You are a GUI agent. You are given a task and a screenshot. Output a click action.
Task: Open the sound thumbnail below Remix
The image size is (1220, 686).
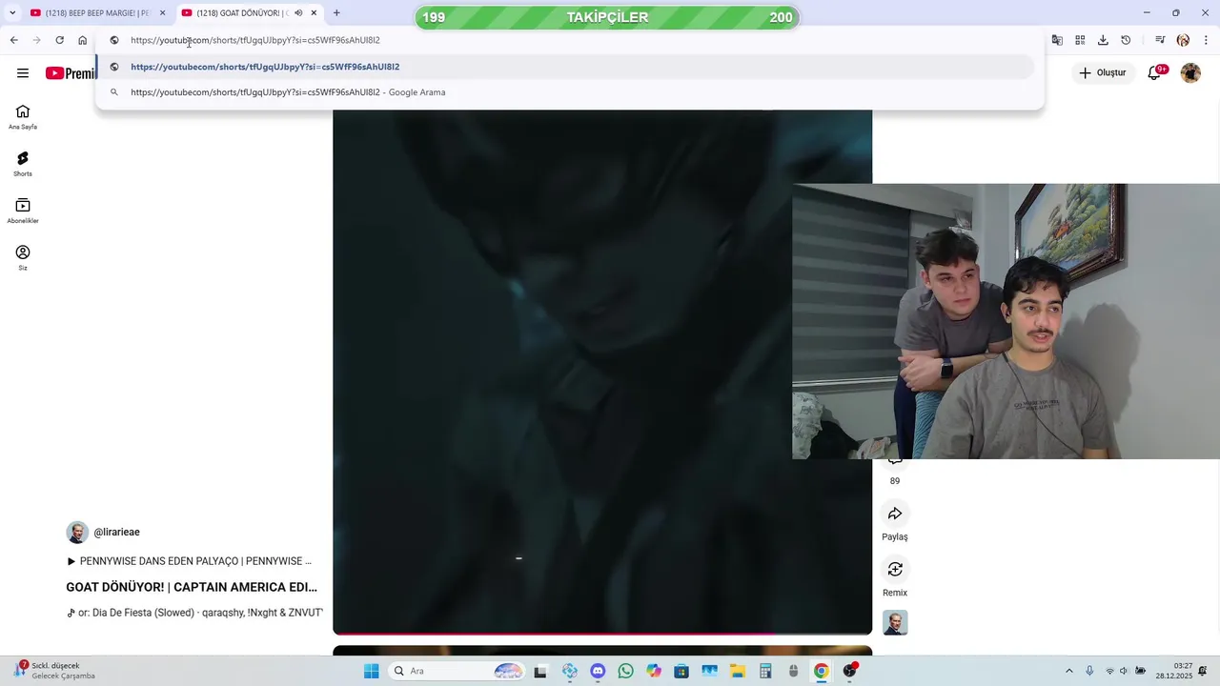[x=895, y=622]
